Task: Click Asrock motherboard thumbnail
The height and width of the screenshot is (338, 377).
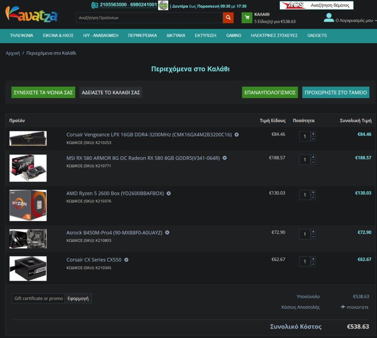Action: pyautogui.click(x=28, y=238)
